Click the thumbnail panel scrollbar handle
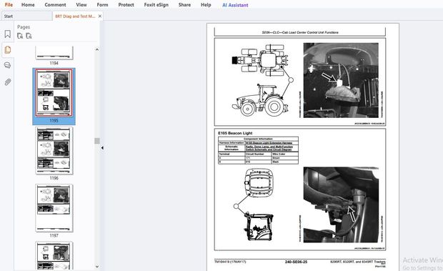 click(x=97, y=141)
